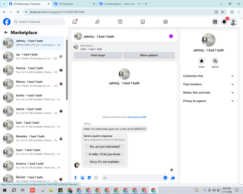Show hidden system tray icons
The image size is (243, 194).
pos(205,190)
